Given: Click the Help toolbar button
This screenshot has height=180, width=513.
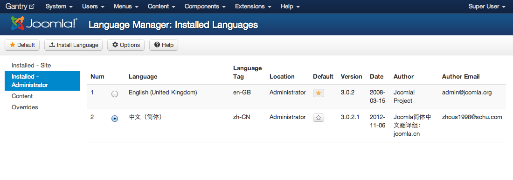Looking at the screenshot, I should click(164, 45).
